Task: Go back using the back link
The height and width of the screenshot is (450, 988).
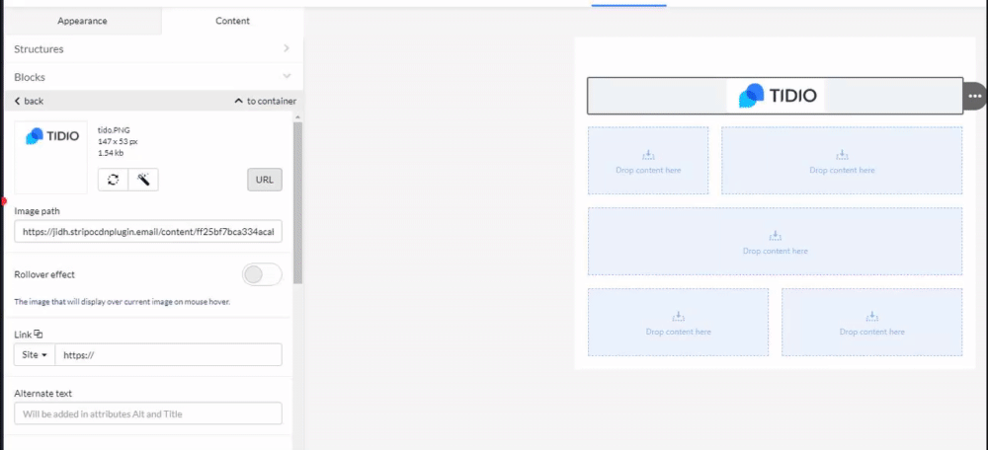Action: 29,101
